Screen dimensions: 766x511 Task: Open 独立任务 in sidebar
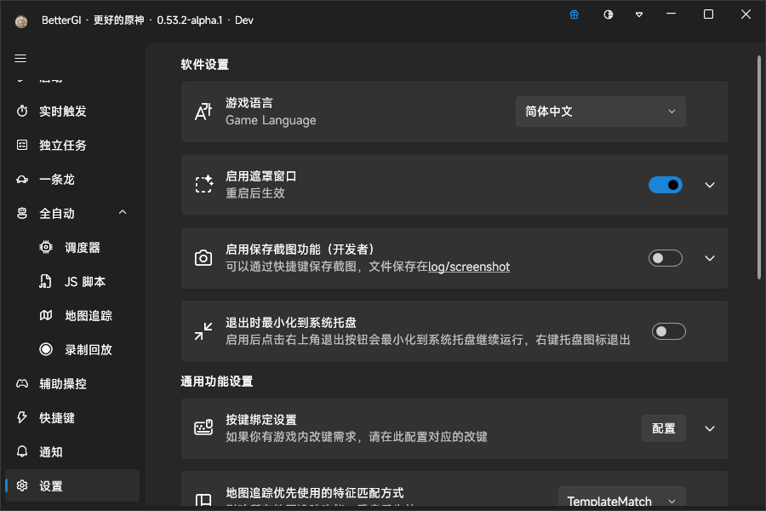point(72,146)
